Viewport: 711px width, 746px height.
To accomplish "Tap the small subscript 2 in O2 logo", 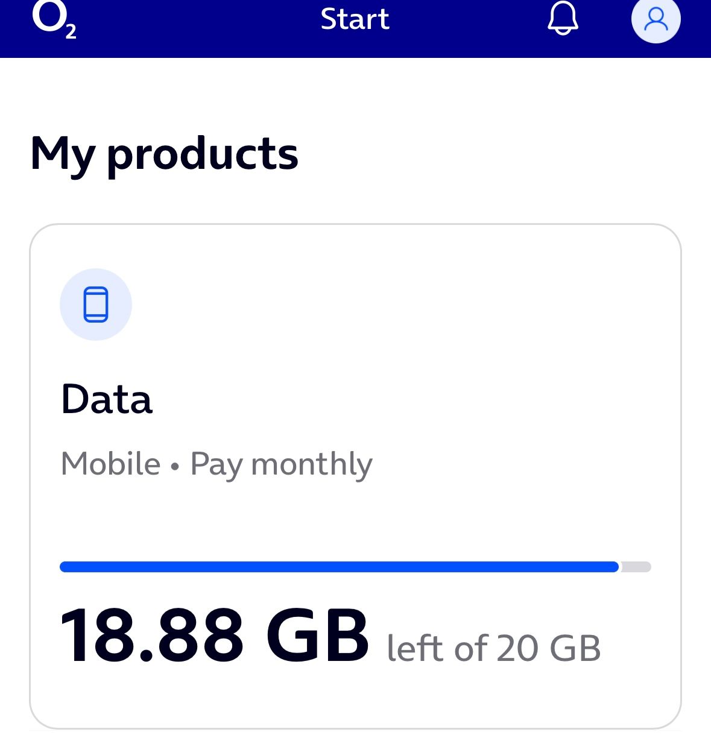I will click(x=71, y=31).
